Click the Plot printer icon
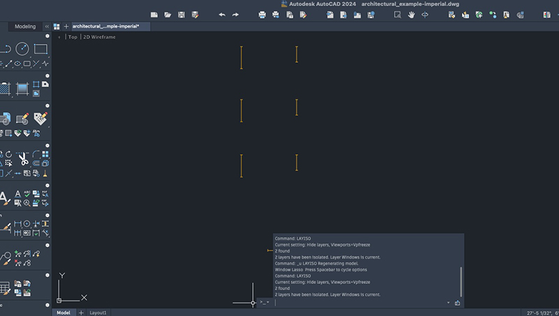 [x=263, y=15]
